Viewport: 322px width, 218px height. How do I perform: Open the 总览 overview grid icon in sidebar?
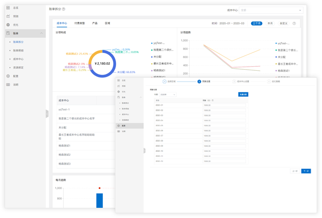click(x=8, y=8)
